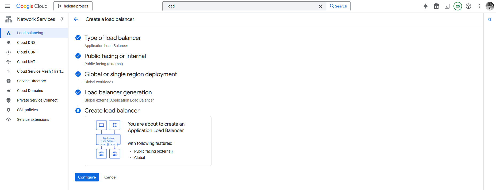This screenshot has height=190, width=496.
Task: Open the main navigation hamburger menu
Action: pos(7,6)
